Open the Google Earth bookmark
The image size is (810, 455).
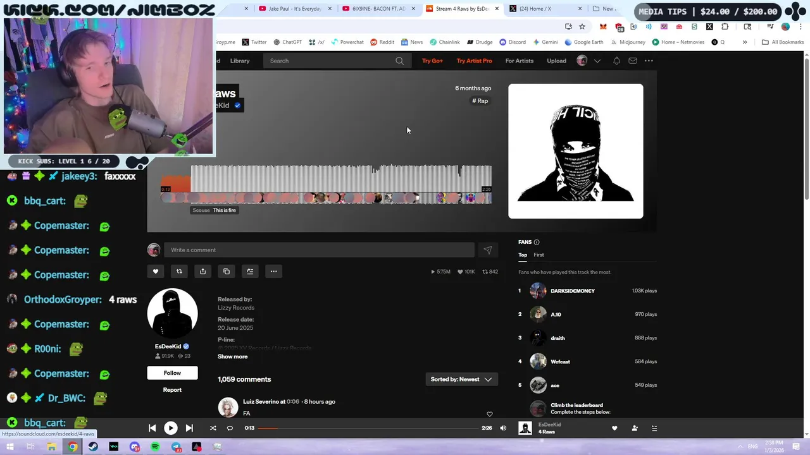tap(584, 42)
